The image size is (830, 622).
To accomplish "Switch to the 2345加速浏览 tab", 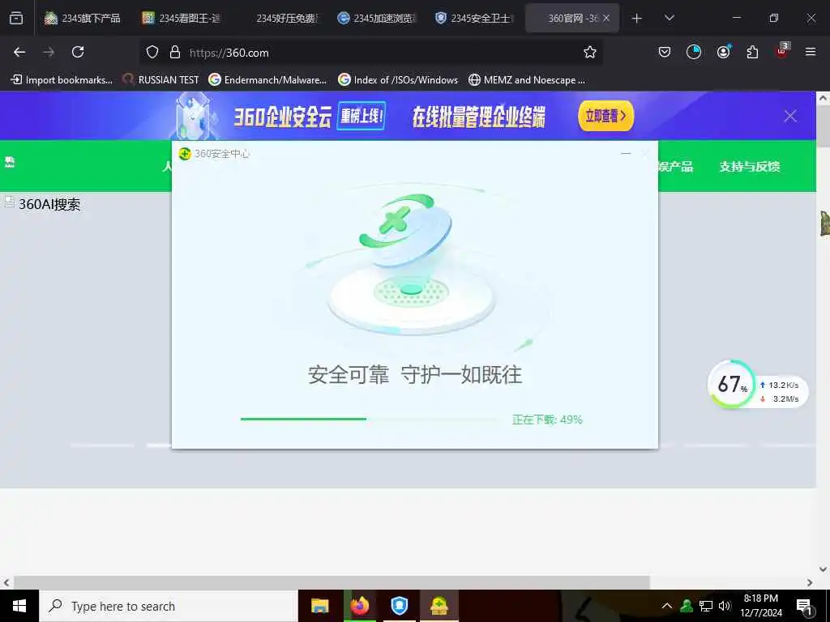I will (x=376, y=18).
